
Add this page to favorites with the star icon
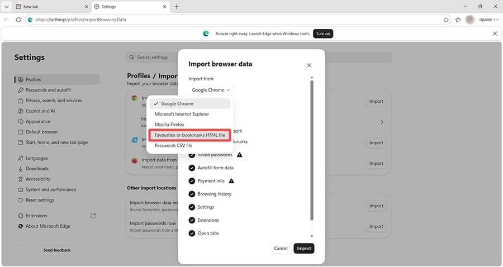tap(446, 20)
